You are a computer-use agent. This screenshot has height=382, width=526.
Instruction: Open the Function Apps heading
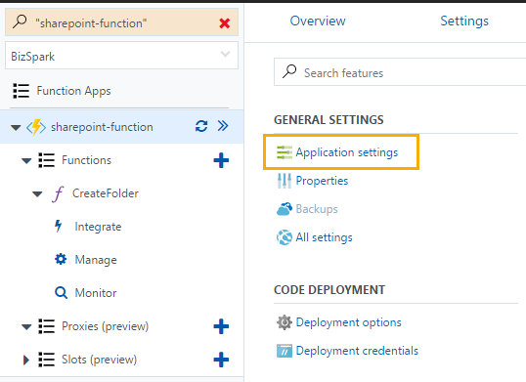[73, 91]
